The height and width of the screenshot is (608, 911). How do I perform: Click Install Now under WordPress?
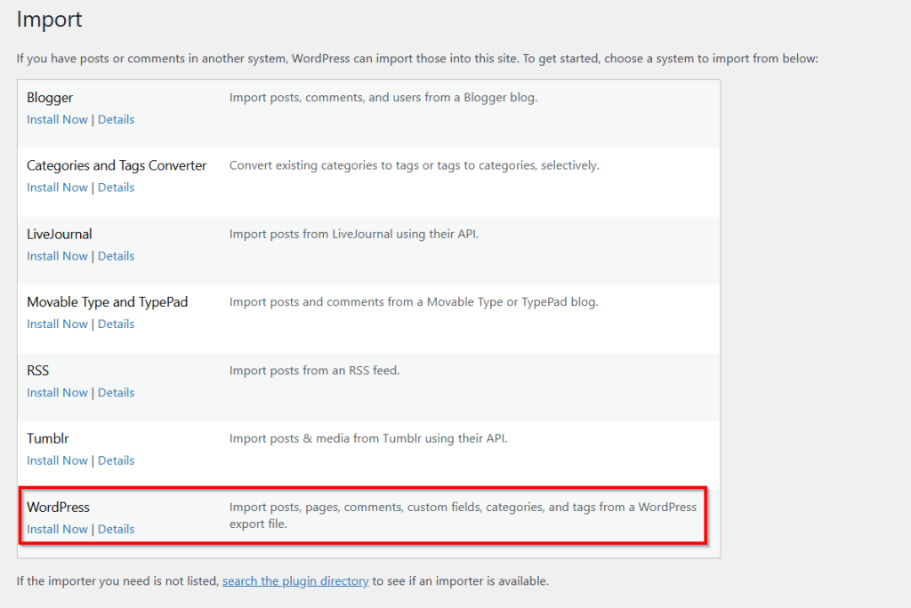(57, 529)
